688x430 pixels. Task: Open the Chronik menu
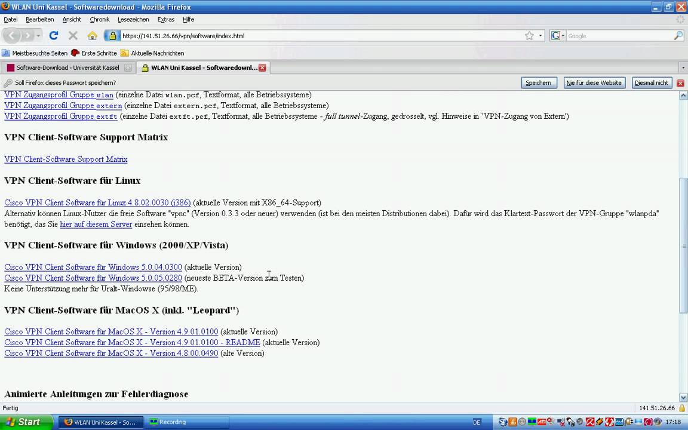pos(100,19)
